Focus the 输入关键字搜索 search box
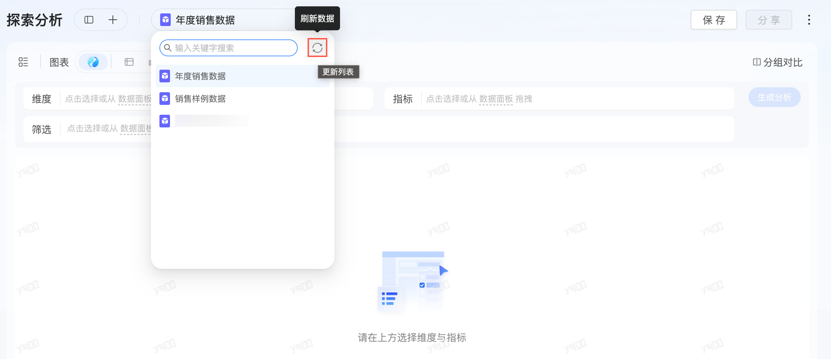This screenshot has height=359, width=831. (229, 48)
